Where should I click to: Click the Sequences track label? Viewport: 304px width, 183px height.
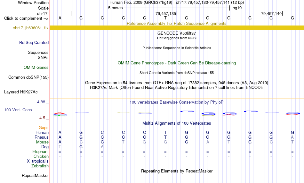click(38, 52)
